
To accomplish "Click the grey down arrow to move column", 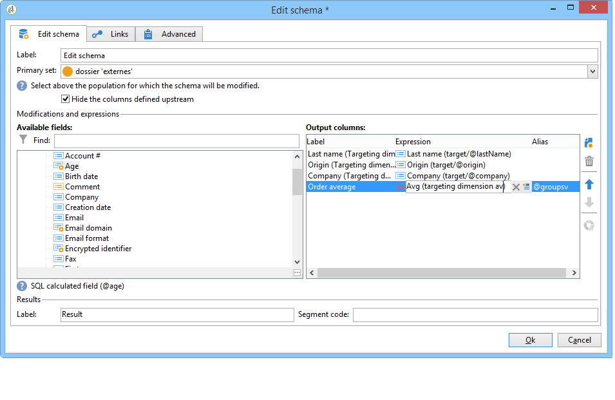I will click(x=589, y=203).
